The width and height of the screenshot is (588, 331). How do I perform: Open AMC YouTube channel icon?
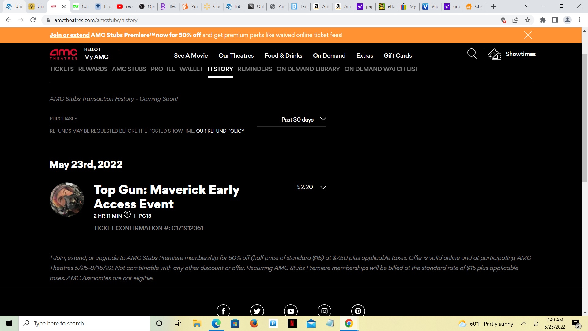tap(291, 311)
